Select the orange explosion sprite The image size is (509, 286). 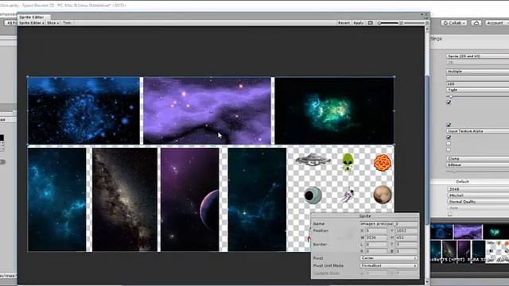pos(383,162)
